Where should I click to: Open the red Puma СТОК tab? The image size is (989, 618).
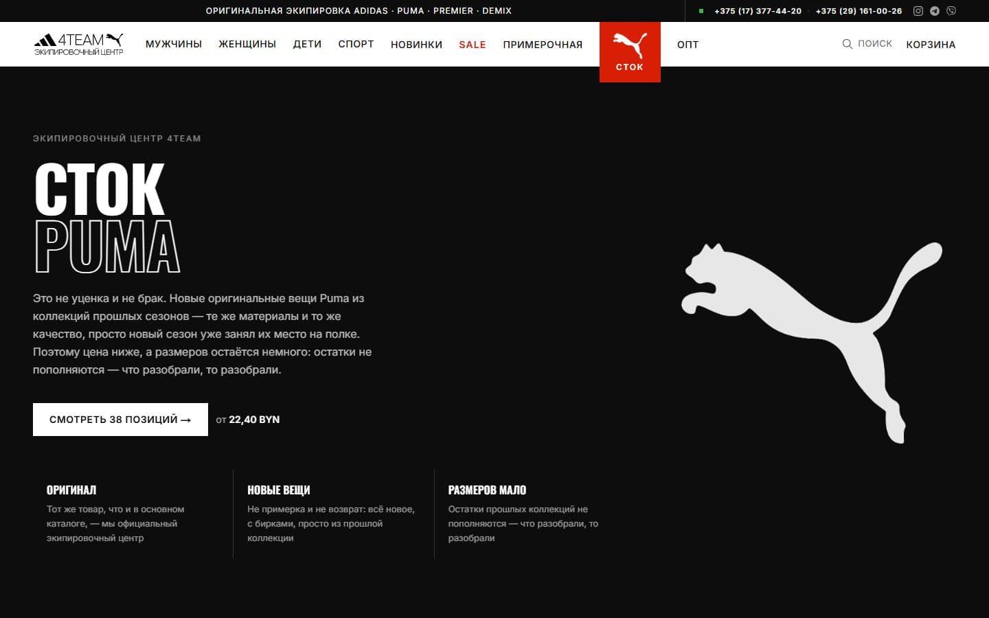click(x=630, y=52)
